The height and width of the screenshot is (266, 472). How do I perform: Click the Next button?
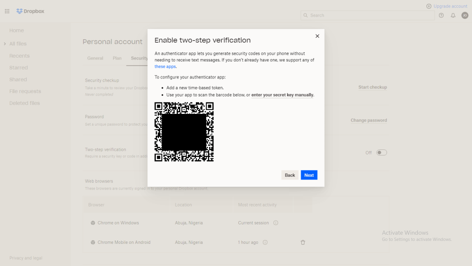tap(309, 175)
